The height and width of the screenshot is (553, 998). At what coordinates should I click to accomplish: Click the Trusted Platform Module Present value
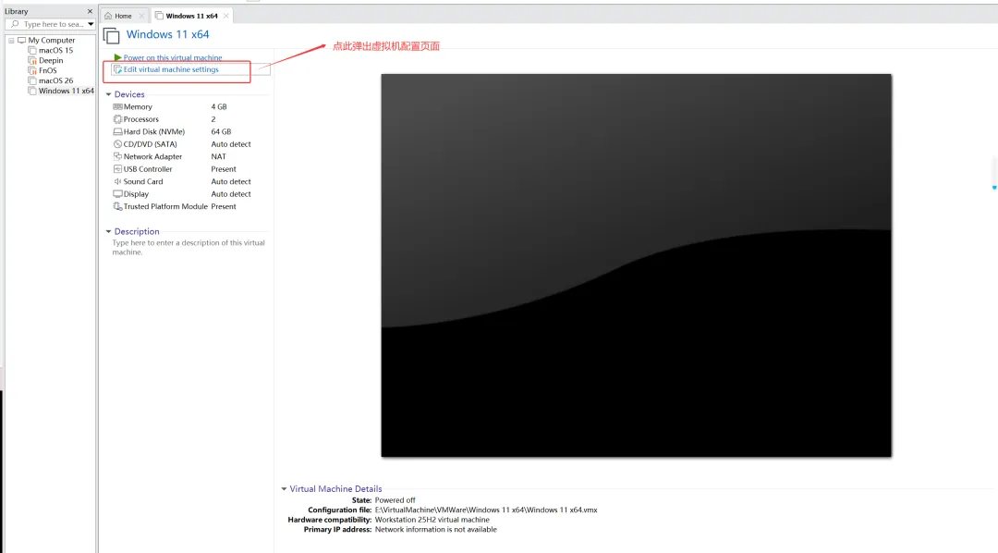point(224,206)
